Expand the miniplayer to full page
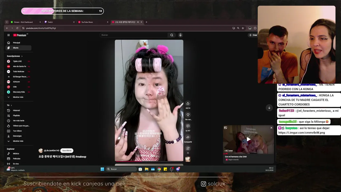 pos(225,128)
